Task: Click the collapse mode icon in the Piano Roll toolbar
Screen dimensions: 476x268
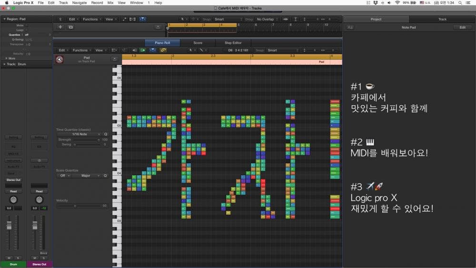Action: point(114,50)
